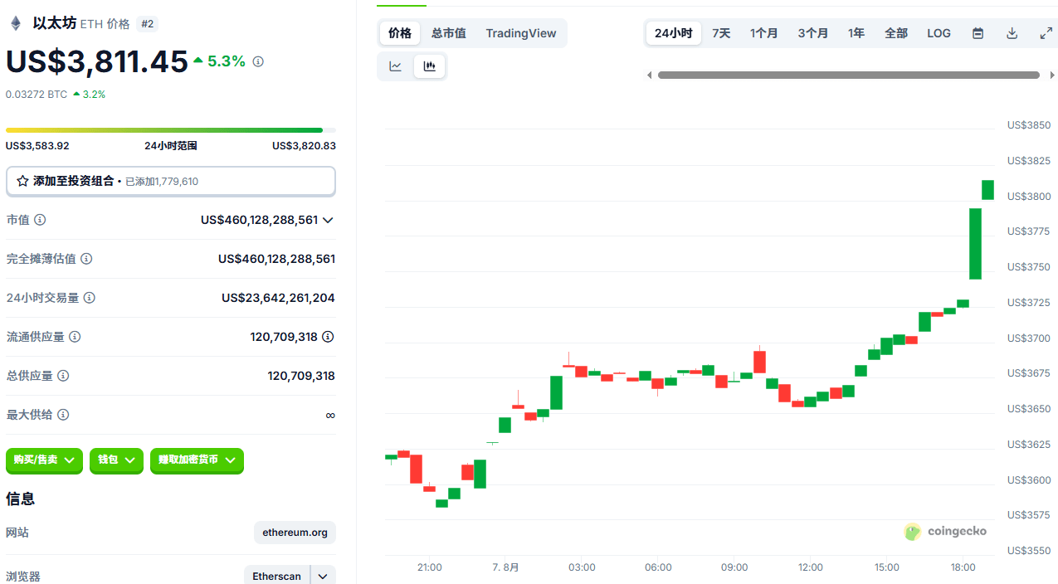The image size is (1058, 584).
Task: Select the 7天 time range
Action: [721, 33]
